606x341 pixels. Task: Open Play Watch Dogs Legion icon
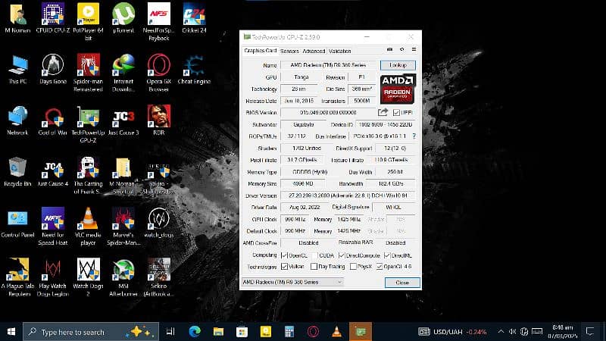52,277
